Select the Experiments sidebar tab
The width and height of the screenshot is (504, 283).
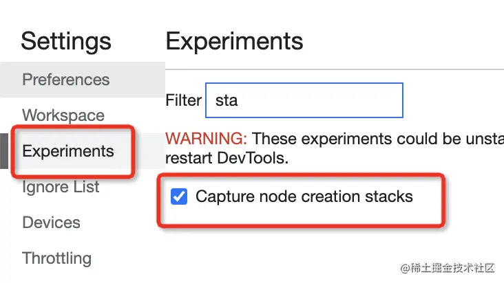(x=68, y=151)
